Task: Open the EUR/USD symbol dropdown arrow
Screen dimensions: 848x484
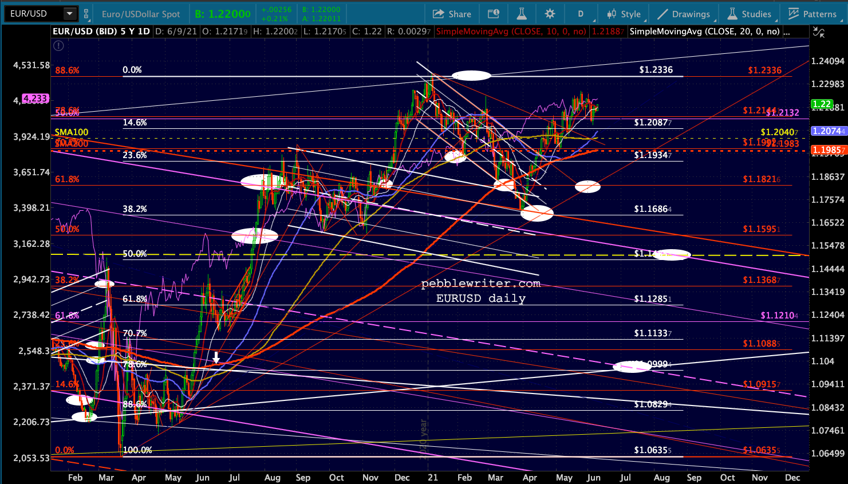Action: coord(69,13)
